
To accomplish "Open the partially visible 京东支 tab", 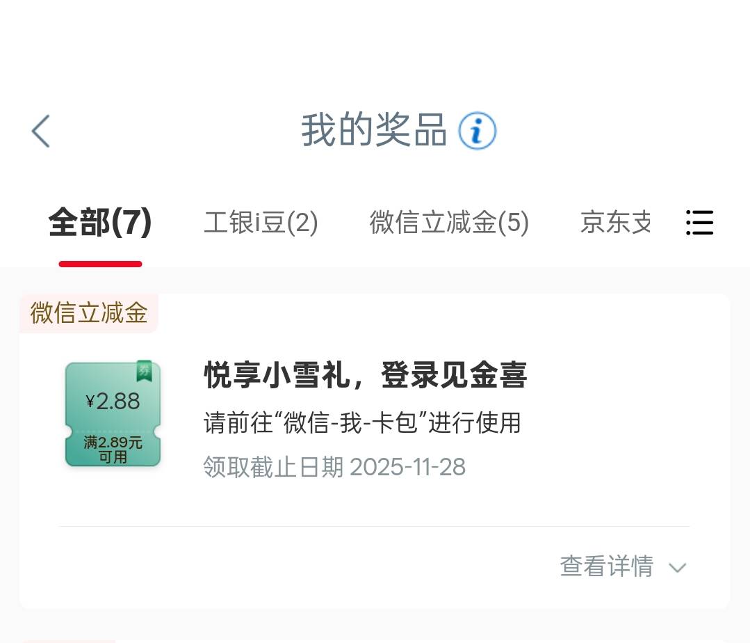I will [x=616, y=223].
